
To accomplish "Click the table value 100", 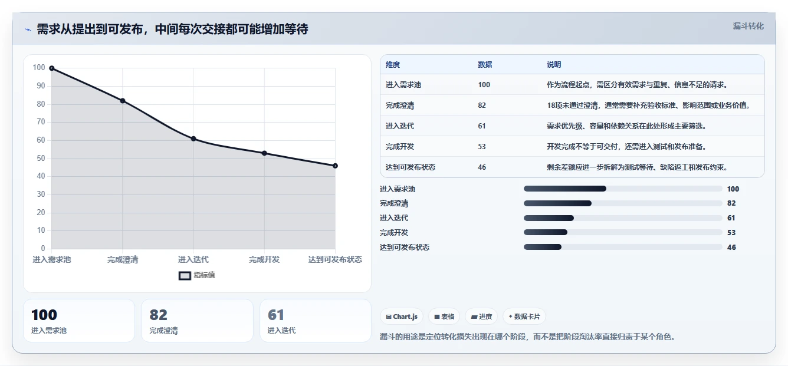I will (x=484, y=85).
